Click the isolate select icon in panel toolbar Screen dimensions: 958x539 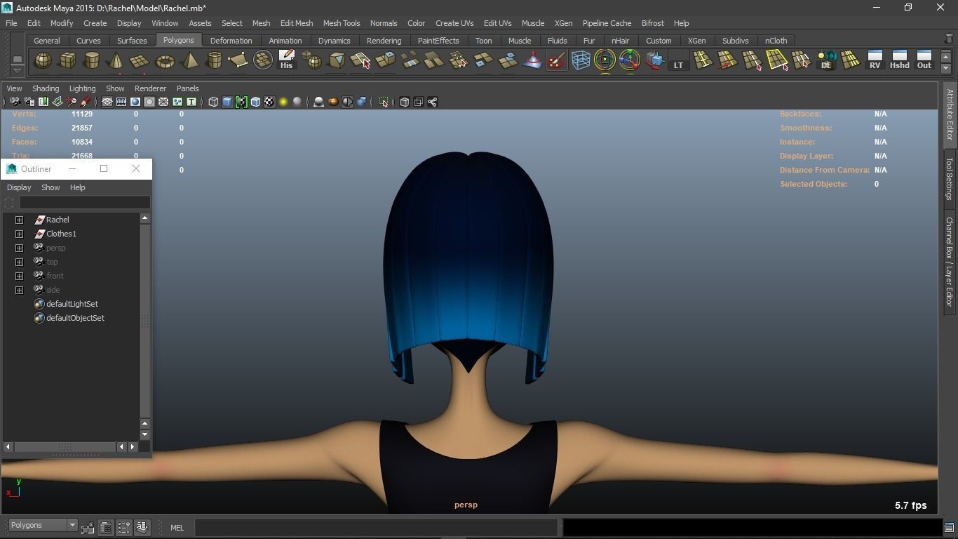383,102
